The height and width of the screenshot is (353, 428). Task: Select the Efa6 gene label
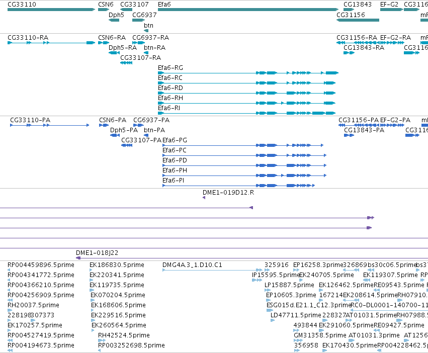coord(164,5)
